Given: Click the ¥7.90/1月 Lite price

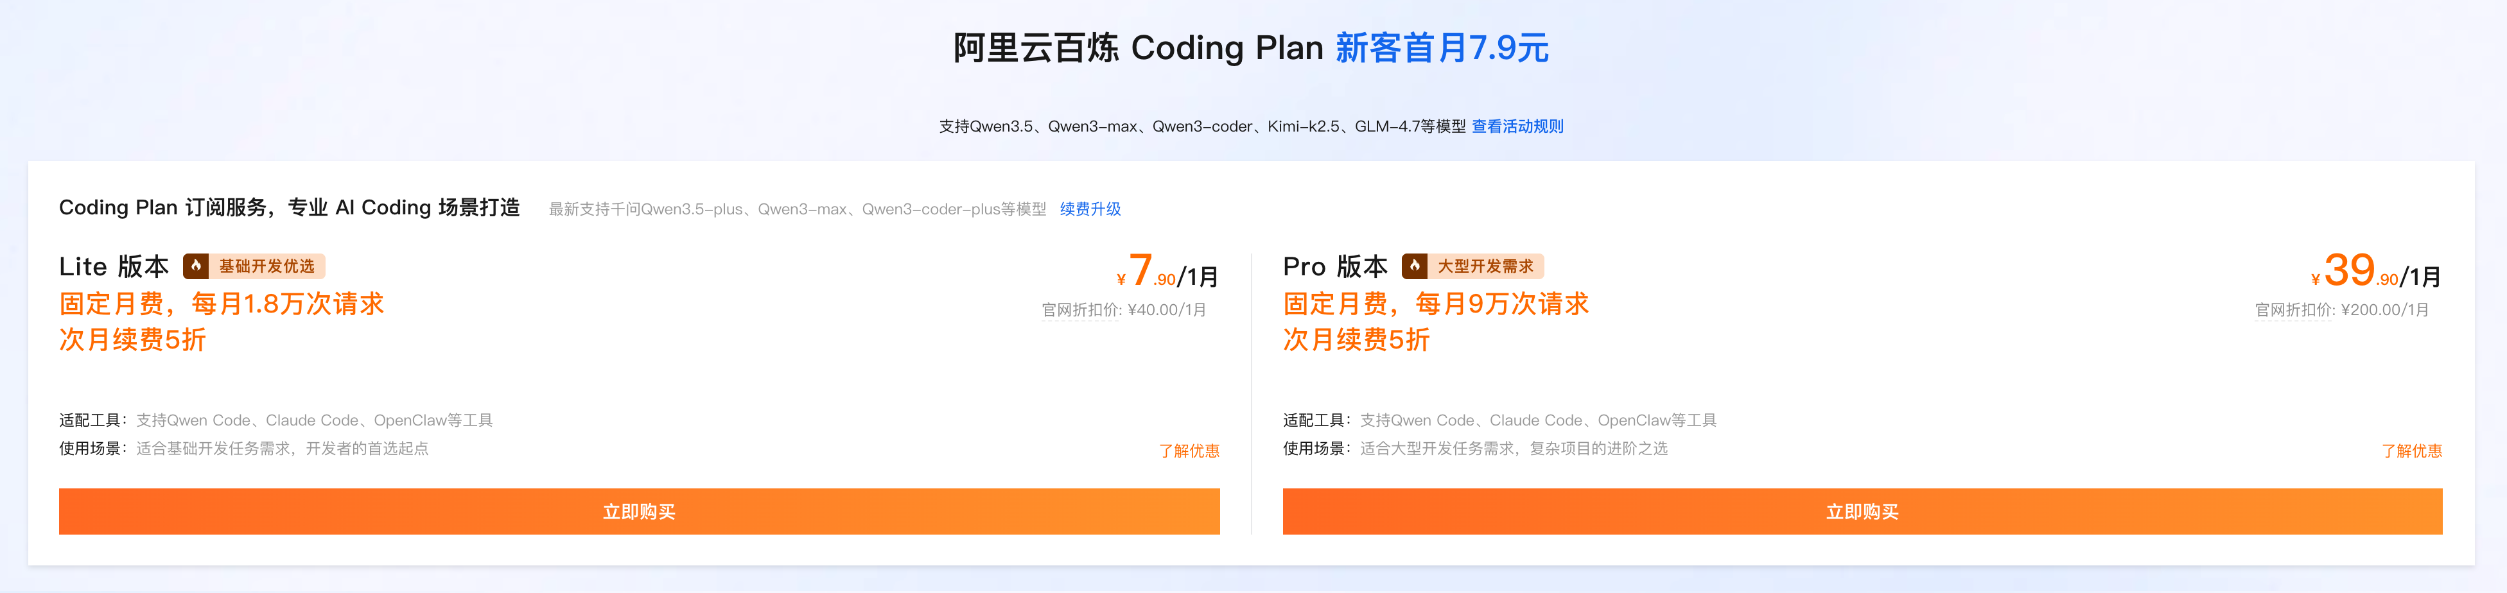Looking at the screenshot, I should point(1167,272).
